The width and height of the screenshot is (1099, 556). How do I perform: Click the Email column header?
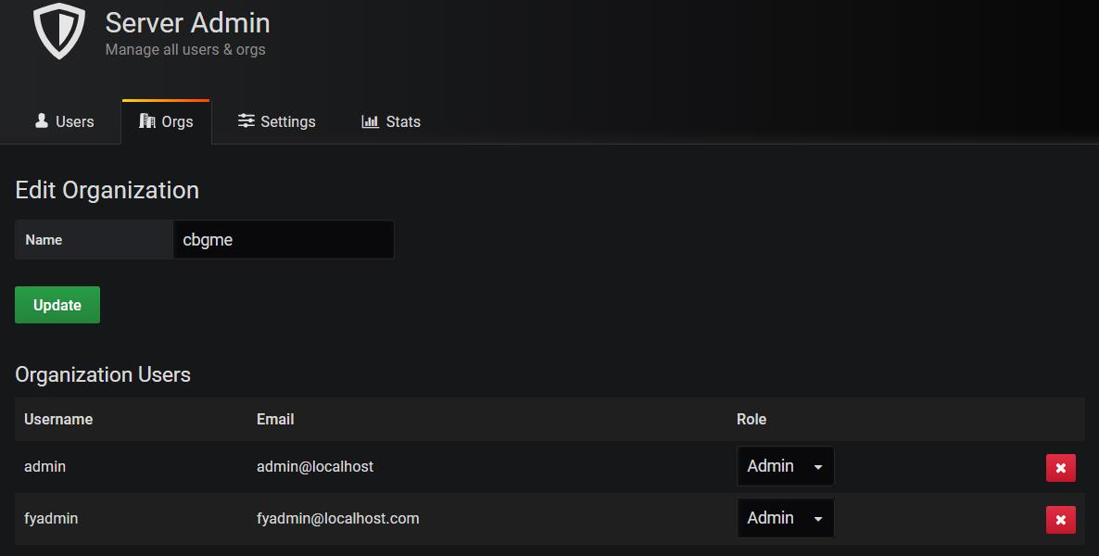tap(275, 419)
